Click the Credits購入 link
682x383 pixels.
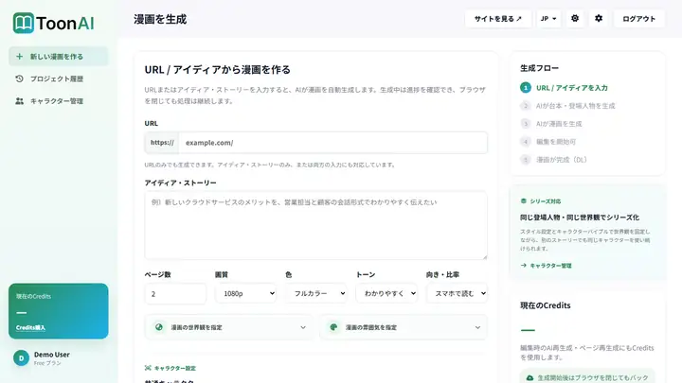tap(30, 328)
